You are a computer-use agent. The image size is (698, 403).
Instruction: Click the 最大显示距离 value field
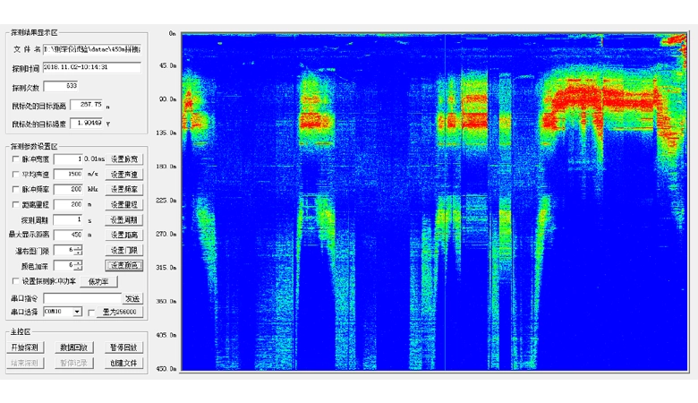click(x=67, y=235)
